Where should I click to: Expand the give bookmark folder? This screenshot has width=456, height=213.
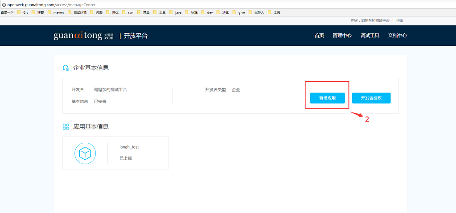tap(238, 12)
